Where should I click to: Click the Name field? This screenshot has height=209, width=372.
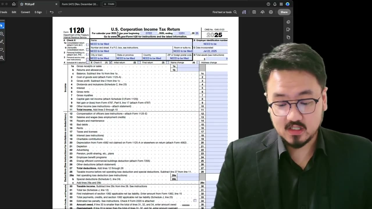[141, 44]
